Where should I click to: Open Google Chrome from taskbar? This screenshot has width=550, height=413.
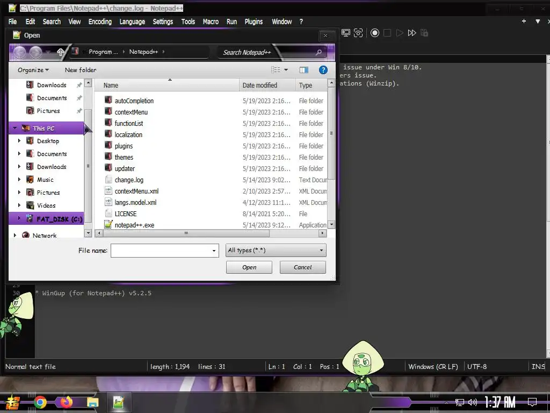pyautogui.click(x=40, y=402)
